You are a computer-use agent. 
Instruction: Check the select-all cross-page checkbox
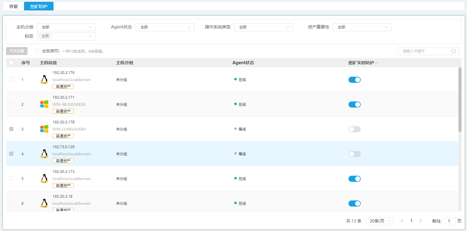(x=37, y=51)
